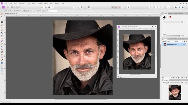Select the View (hand) tool
The height and width of the screenshot is (105, 188).
(x=2, y=14)
